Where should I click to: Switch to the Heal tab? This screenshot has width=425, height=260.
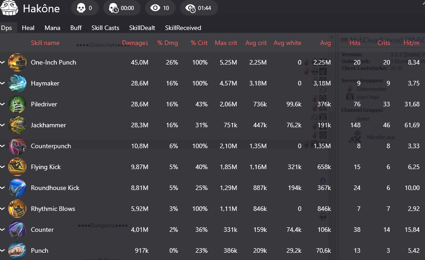pyautogui.click(x=28, y=28)
